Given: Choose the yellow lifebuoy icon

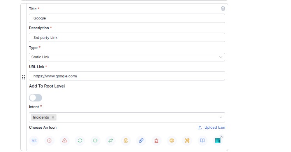Looking at the screenshot, I should 172,140.
